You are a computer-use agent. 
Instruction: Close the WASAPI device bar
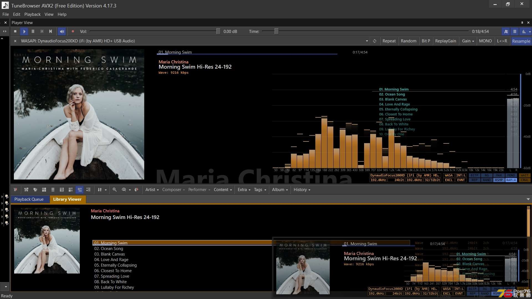point(15,41)
